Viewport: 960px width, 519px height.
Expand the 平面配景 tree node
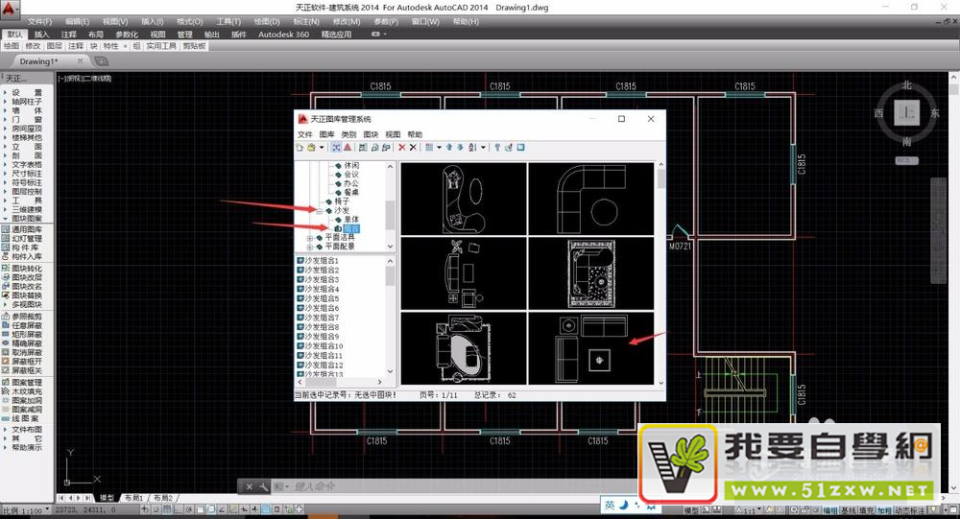coord(310,247)
